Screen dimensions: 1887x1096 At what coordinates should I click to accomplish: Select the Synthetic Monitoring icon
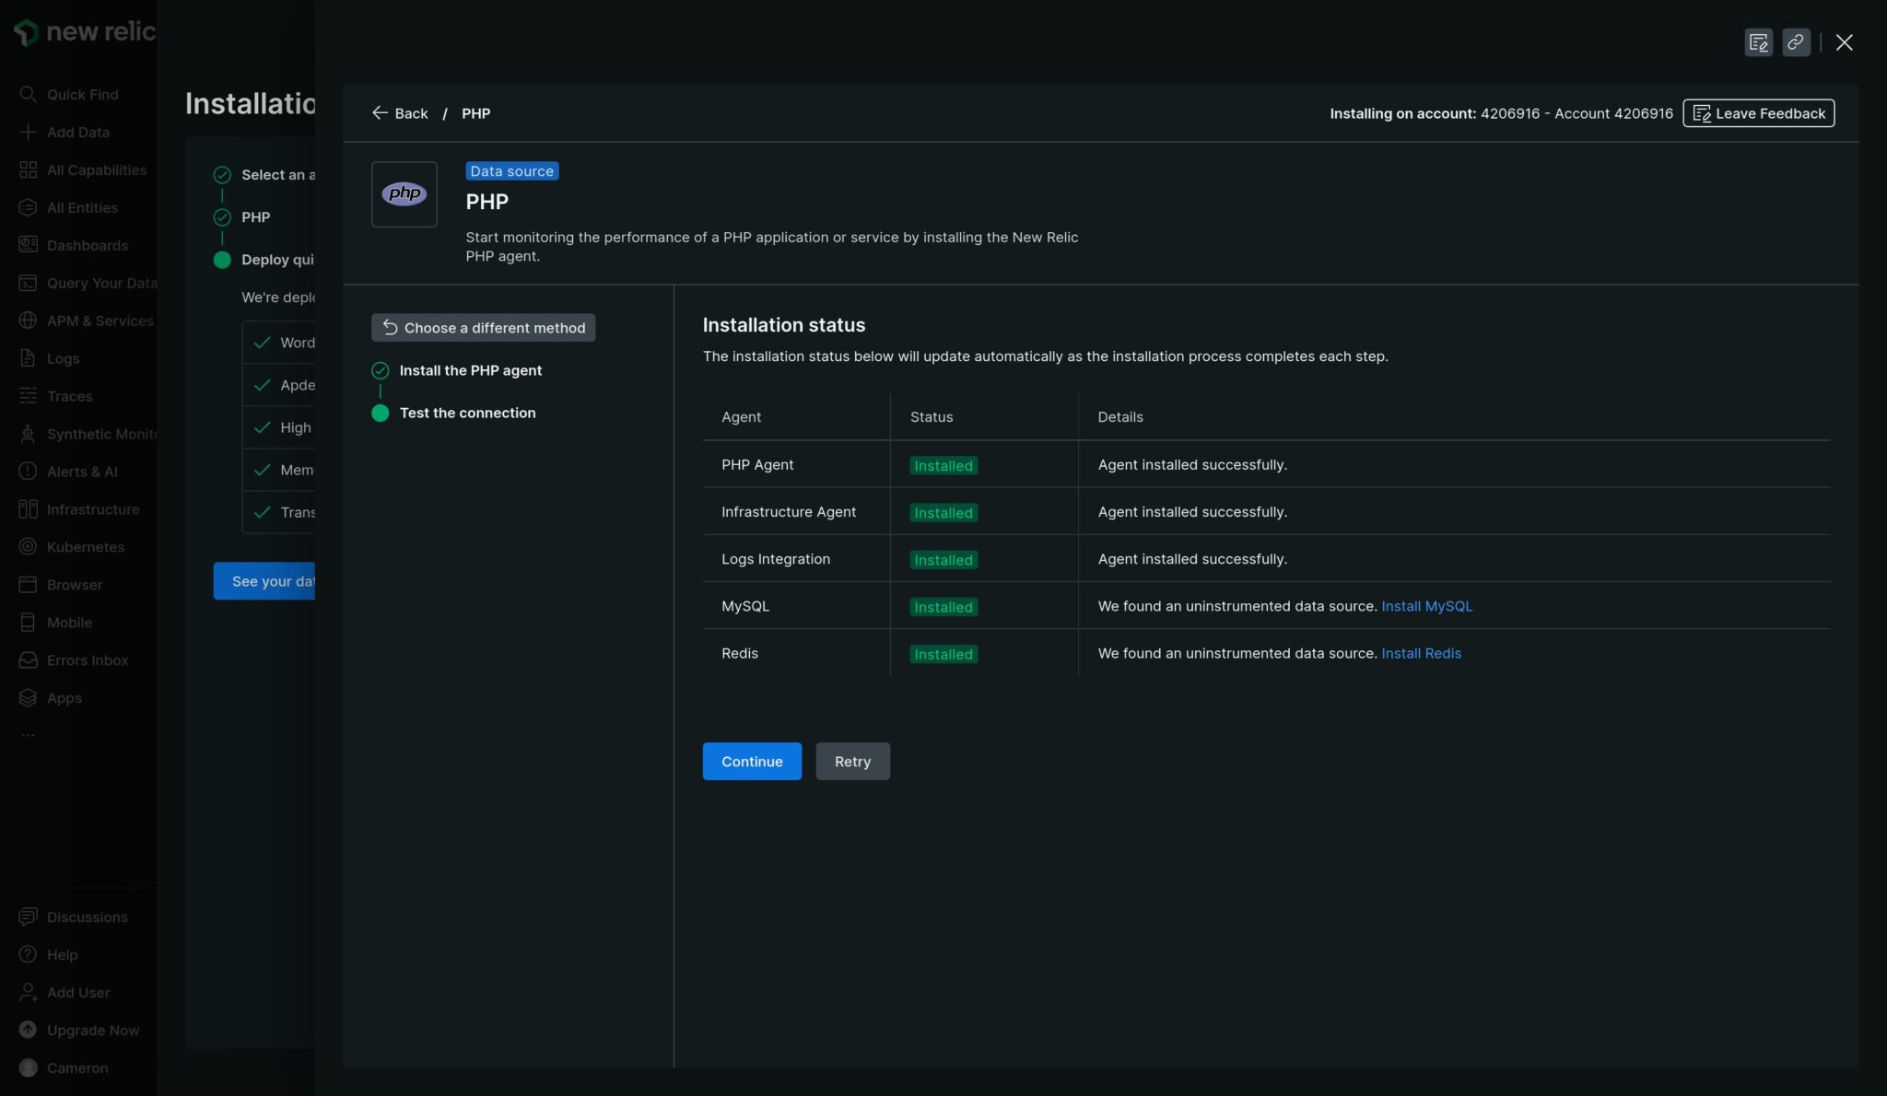click(27, 434)
